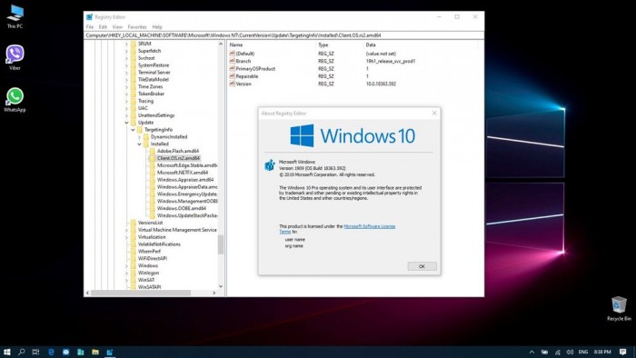Screen dimensions: 636x358
Task: Open the Edit menu
Action: click(103, 26)
